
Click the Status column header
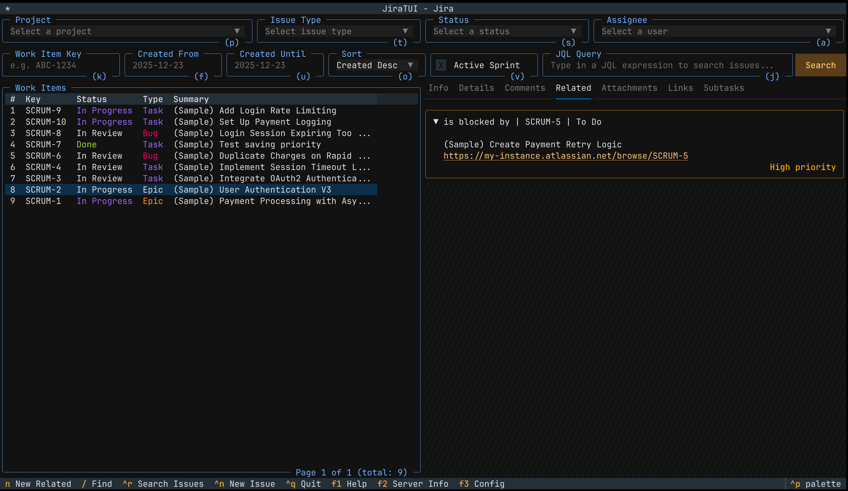(91, 99)
